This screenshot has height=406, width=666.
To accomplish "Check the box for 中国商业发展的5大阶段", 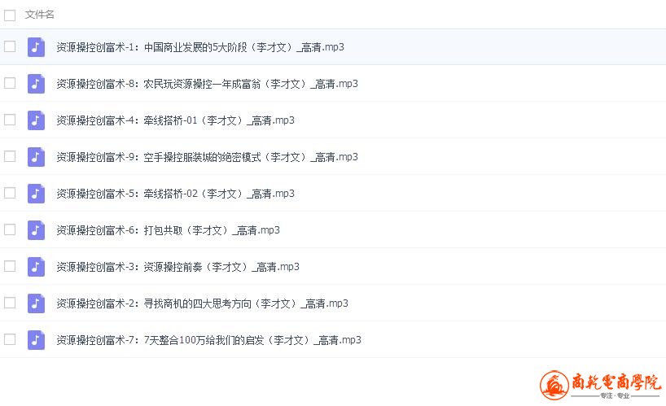I will 10,46.
